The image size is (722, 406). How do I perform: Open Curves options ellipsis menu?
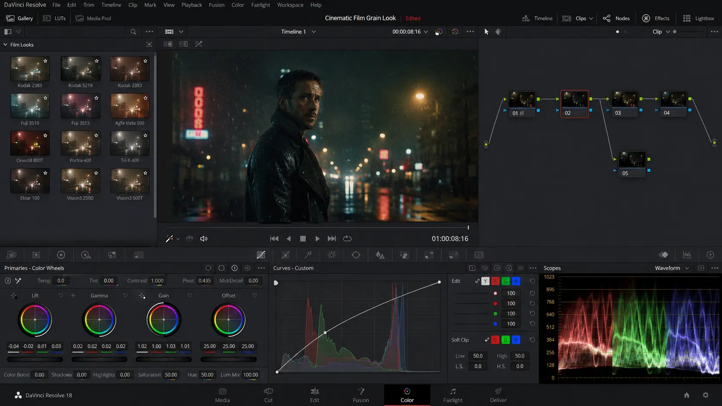click(x=533, y=268)
